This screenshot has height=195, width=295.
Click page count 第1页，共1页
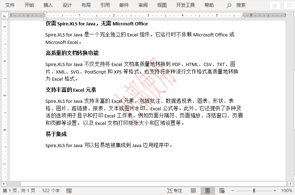click(x=19, y=191)
